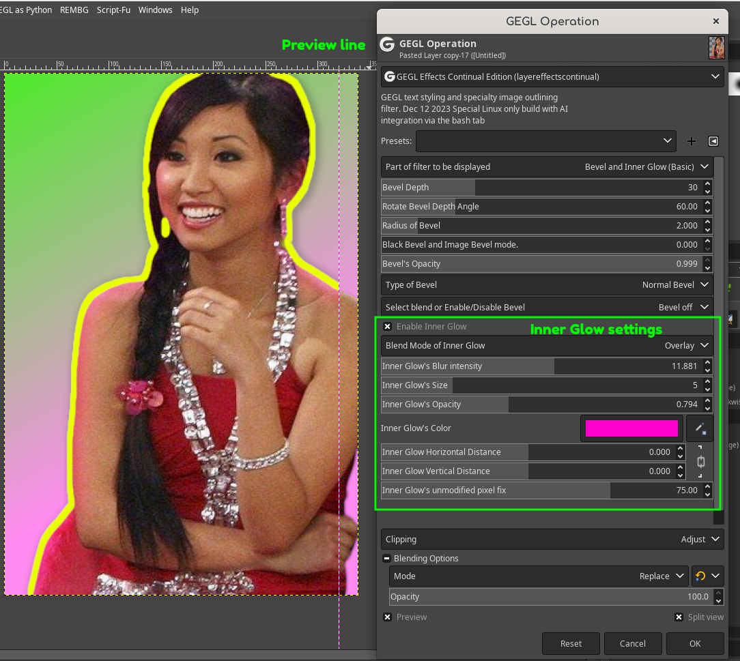Toggle the Enable Inner Glow checkbox
The image size is (740, 661).
(388, 326)
